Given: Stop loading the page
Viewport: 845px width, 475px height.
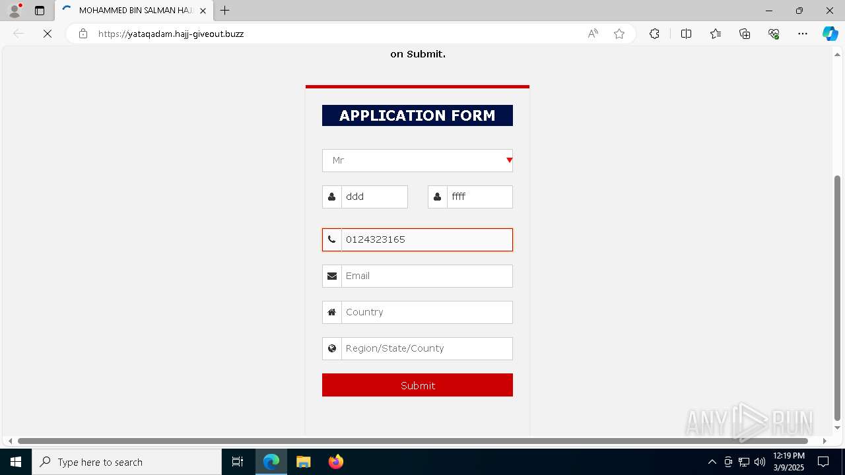Looking at the screenshot, I should 48,34.
